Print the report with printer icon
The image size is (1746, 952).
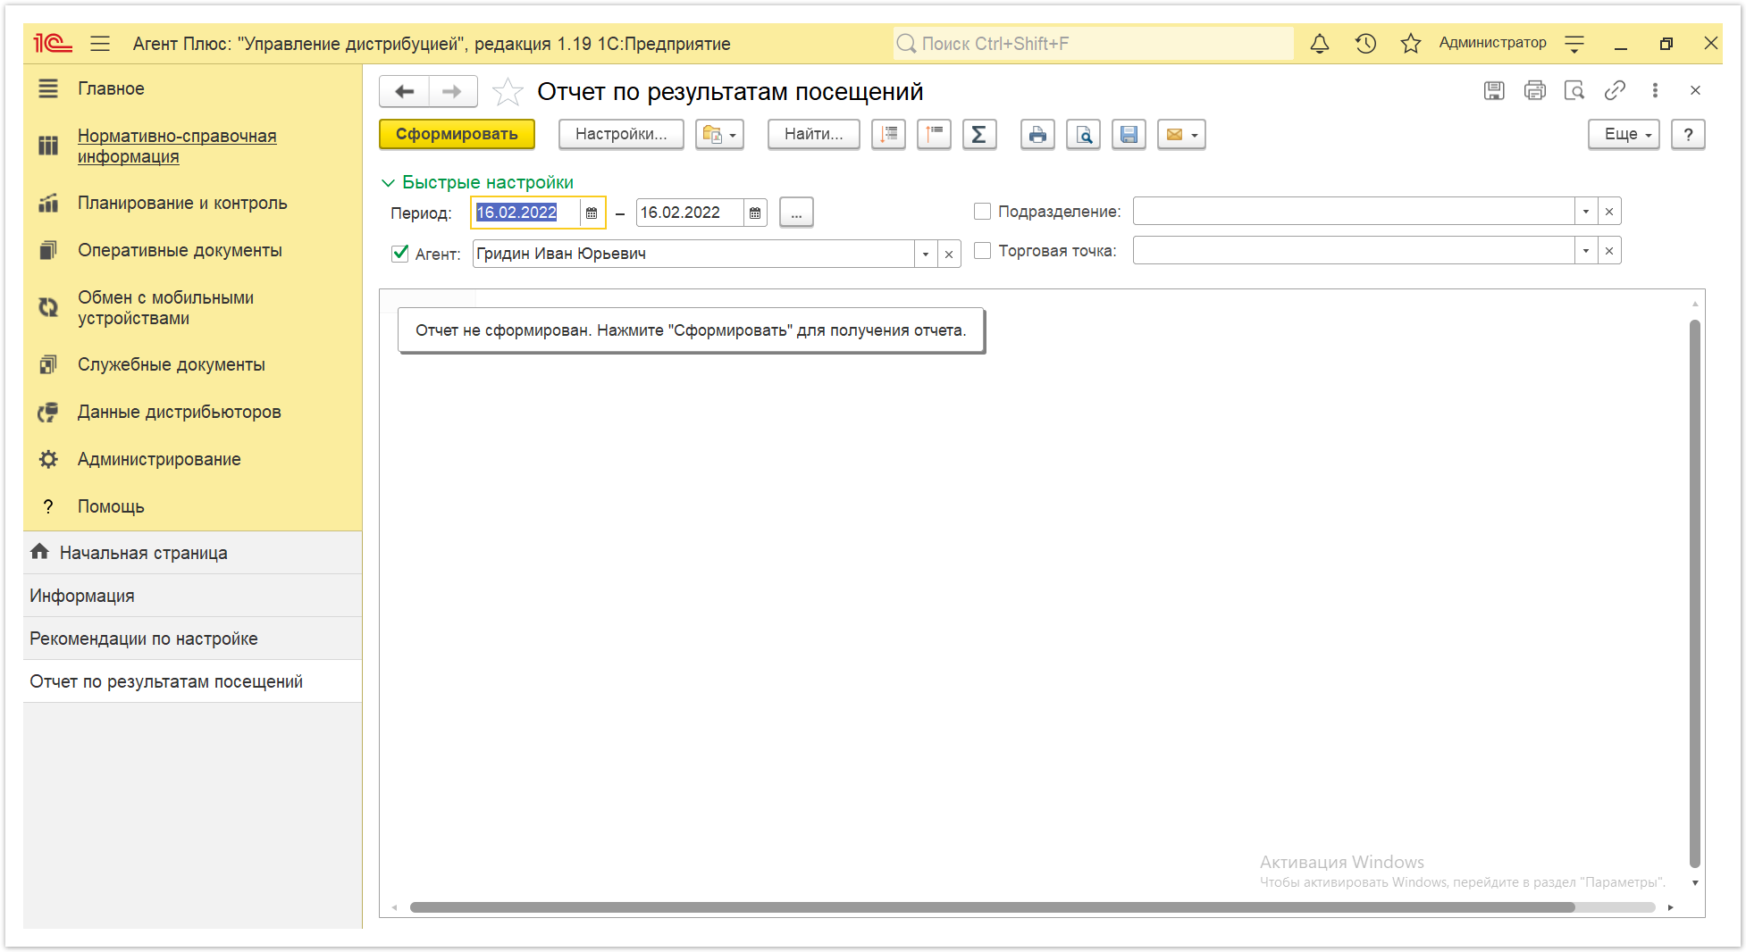click(1037, 134)
